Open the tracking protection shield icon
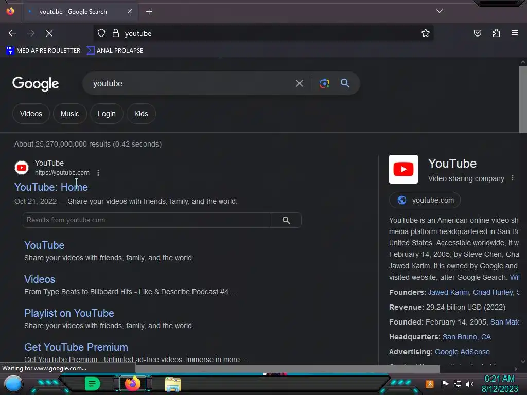This screenshot has width=527, height=395. coord(101,33)
